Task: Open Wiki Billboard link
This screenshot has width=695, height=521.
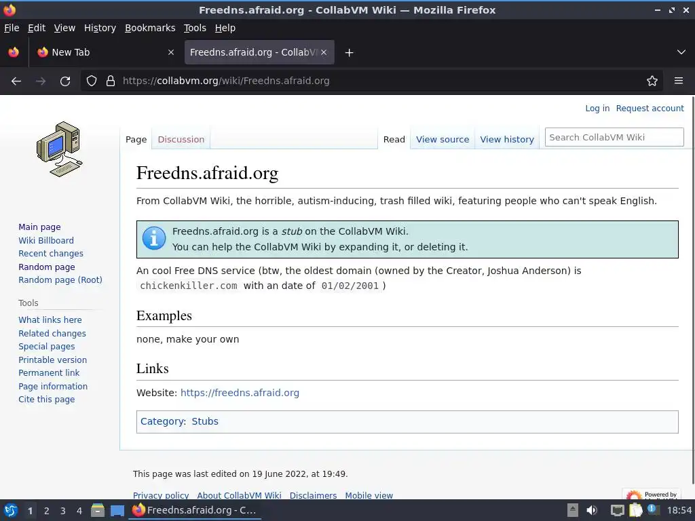Action: pos(46,241)
